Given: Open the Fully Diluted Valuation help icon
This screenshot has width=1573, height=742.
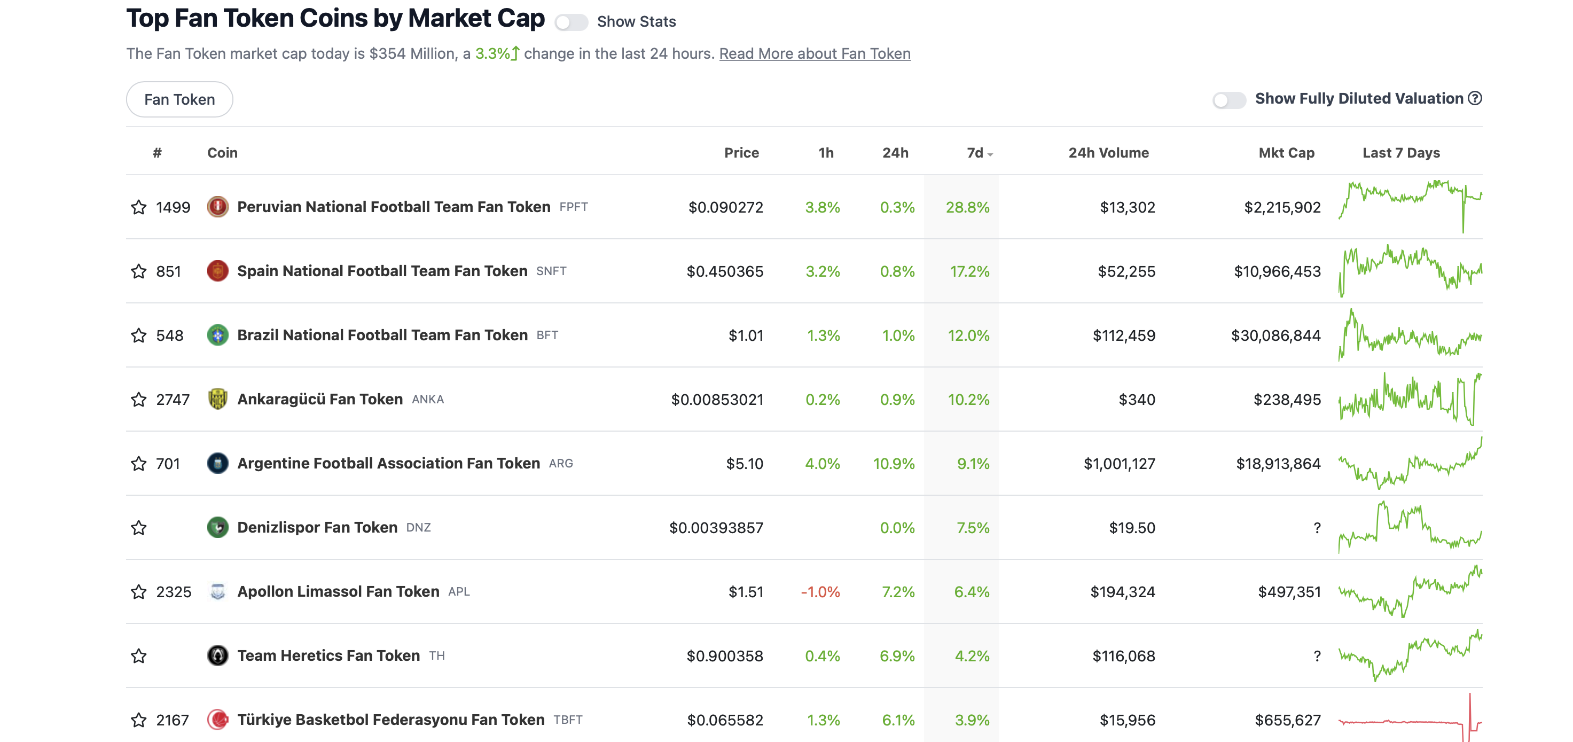Looking at the screenshot, I should [1475, 98].
